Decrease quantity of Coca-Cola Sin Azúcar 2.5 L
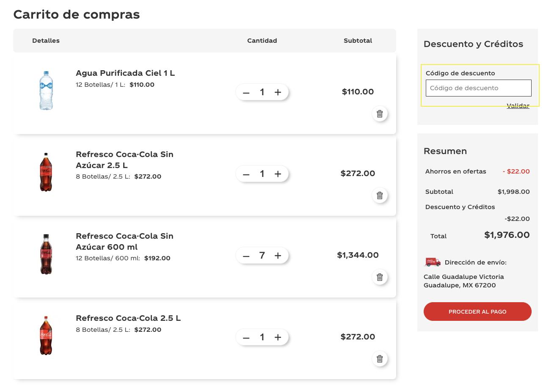This screenshot has height=386, width=546. click(246, 174)
